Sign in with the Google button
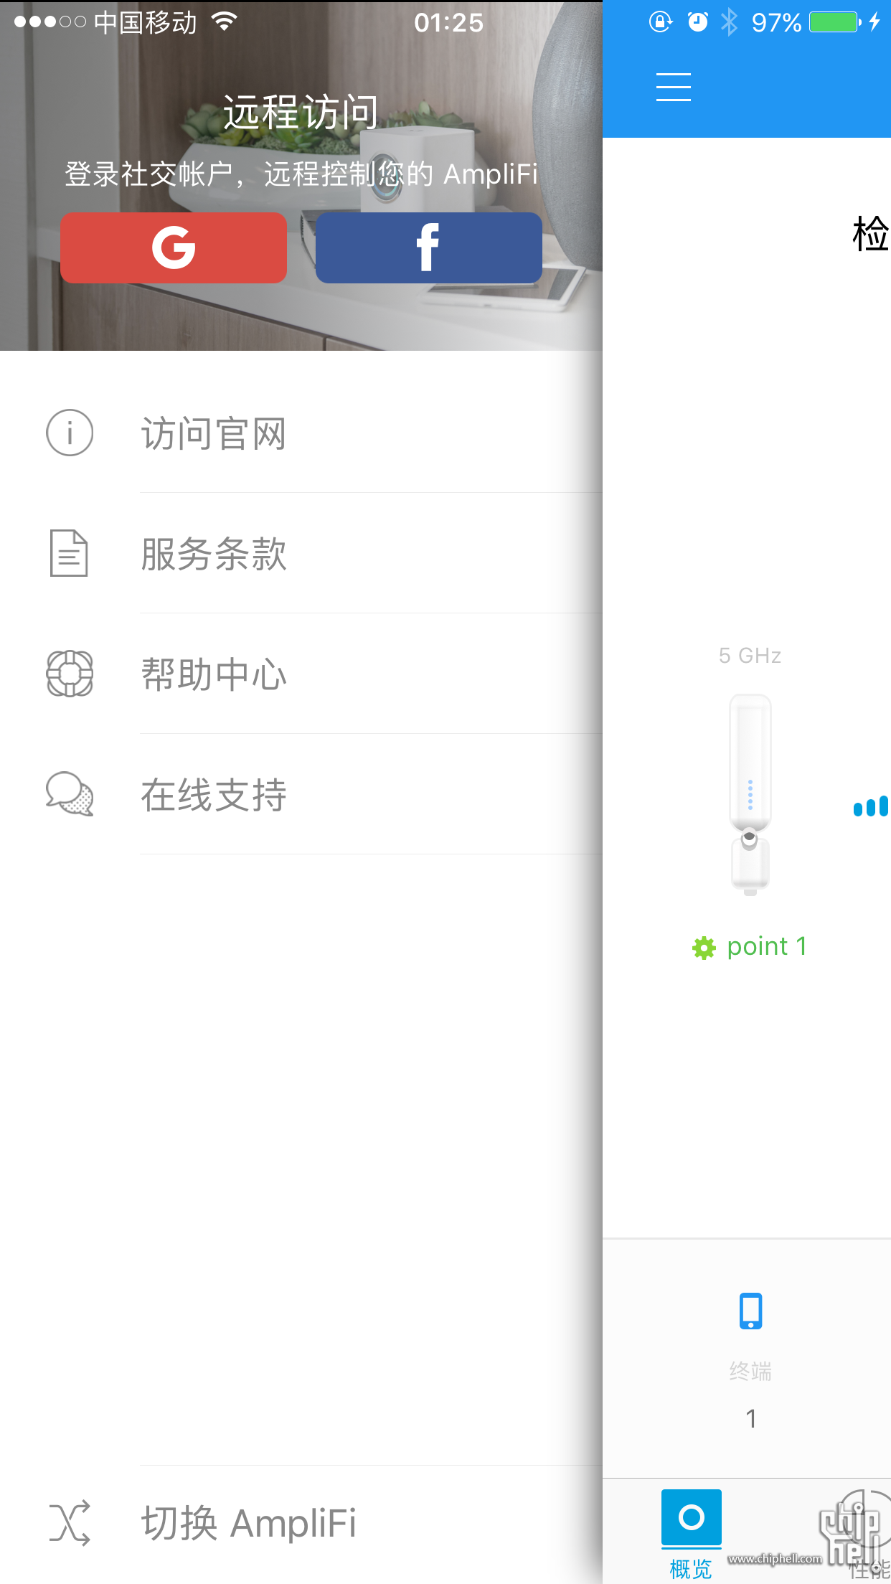The height and width of the screenshot is (1584, 891). pyautogui.click(x=174, y=247)
